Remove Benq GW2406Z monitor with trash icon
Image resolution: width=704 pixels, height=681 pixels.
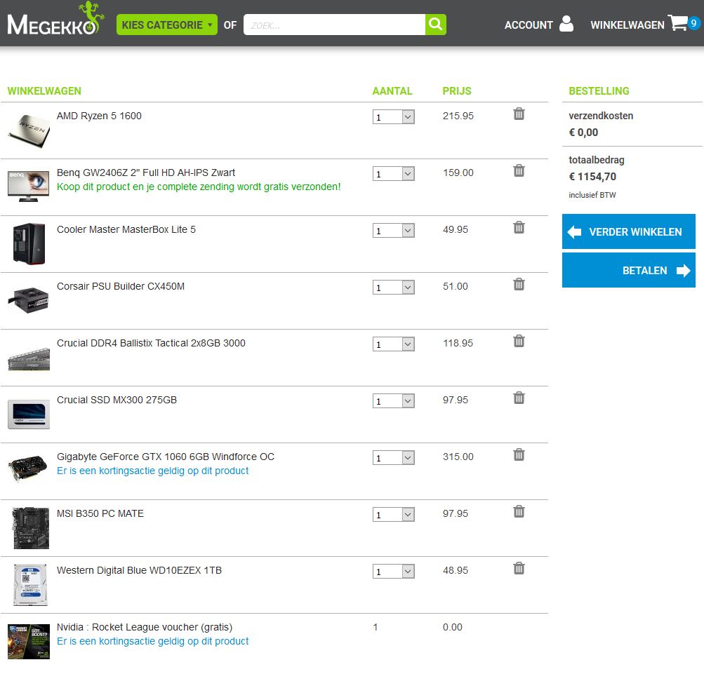(519, 171)
